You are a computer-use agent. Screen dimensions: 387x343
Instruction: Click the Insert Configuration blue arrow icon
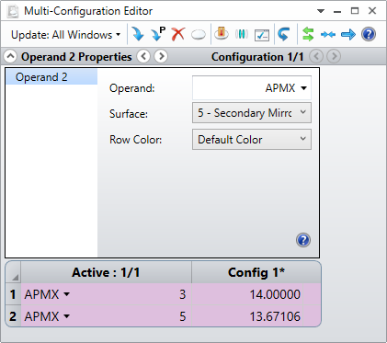(x=138, y=34)
